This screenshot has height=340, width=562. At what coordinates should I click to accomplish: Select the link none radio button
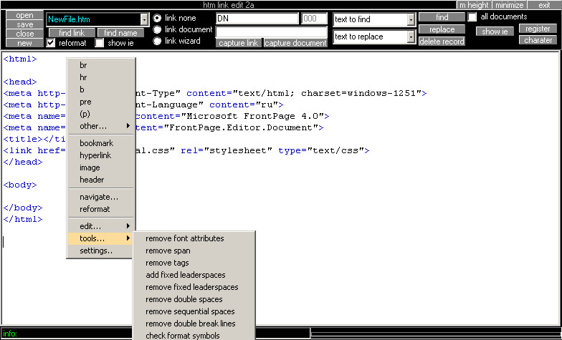pyautogui.click(x=157, y=18)
